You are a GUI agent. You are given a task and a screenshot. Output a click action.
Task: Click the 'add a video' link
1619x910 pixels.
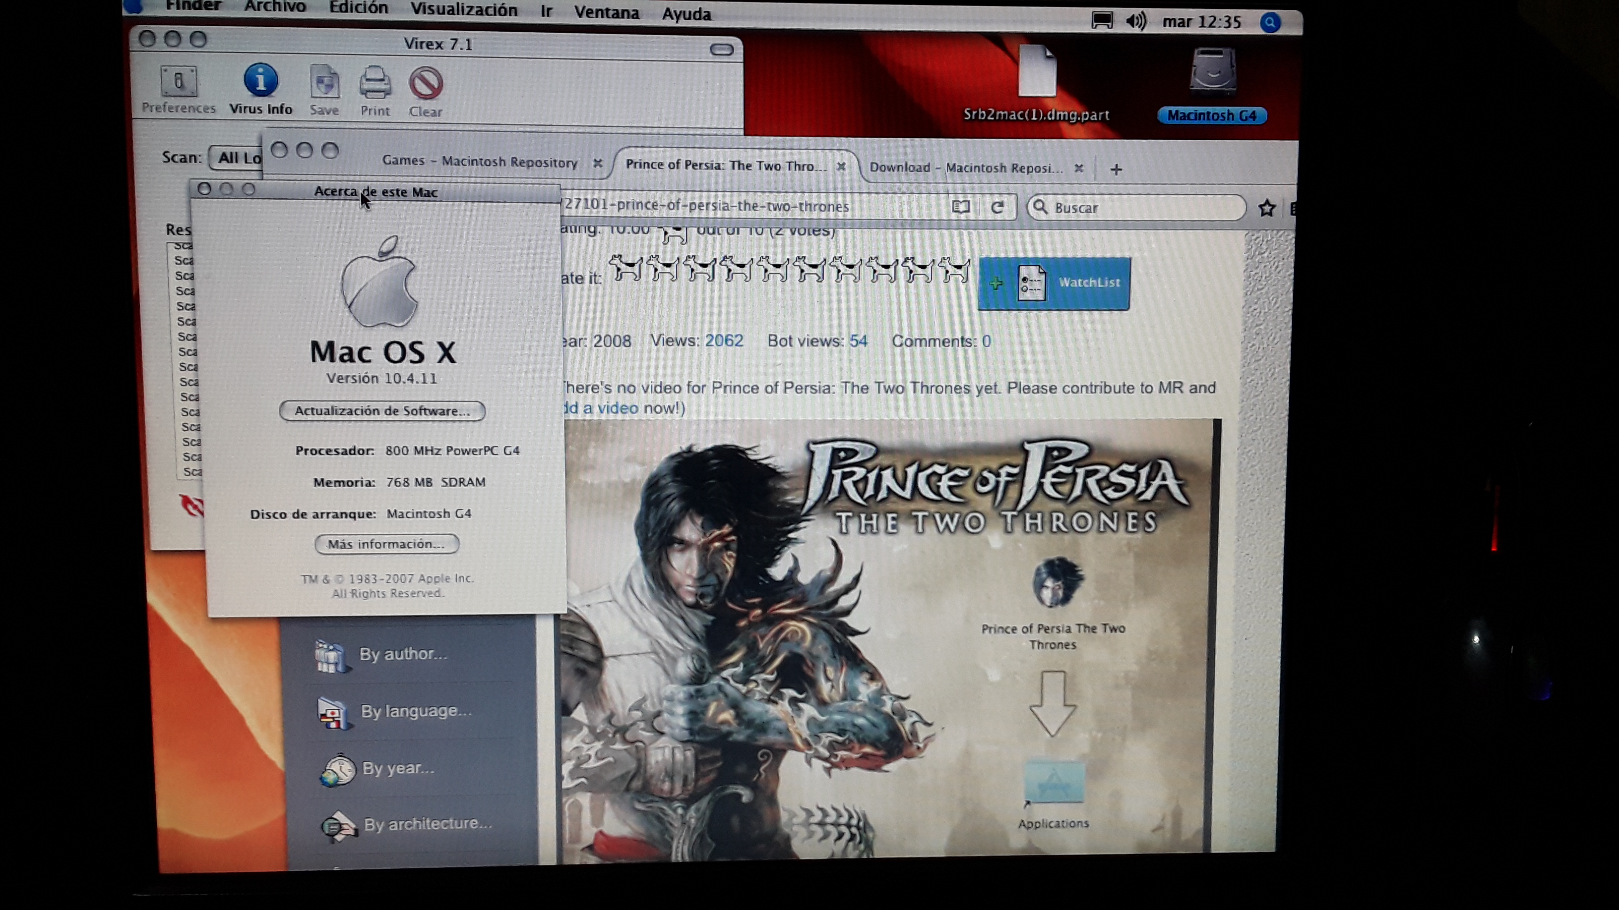click(x=600, y=407)
